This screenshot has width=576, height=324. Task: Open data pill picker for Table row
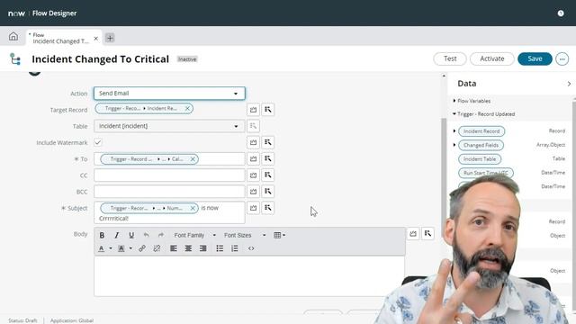click(x=253, y=126)
